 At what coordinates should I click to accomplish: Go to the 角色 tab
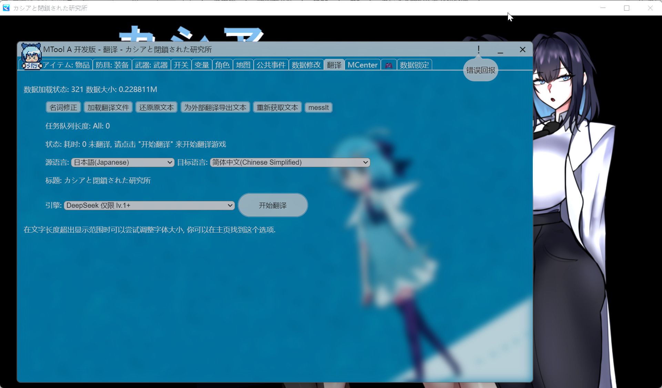[222, 65]
